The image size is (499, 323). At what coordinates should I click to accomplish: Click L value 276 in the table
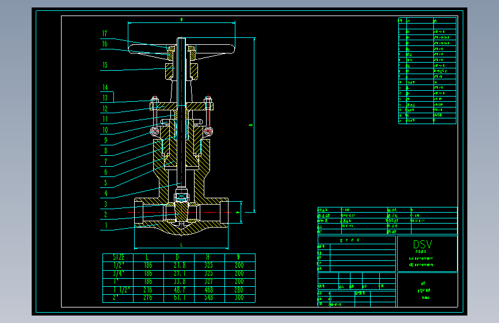point(148,298)
